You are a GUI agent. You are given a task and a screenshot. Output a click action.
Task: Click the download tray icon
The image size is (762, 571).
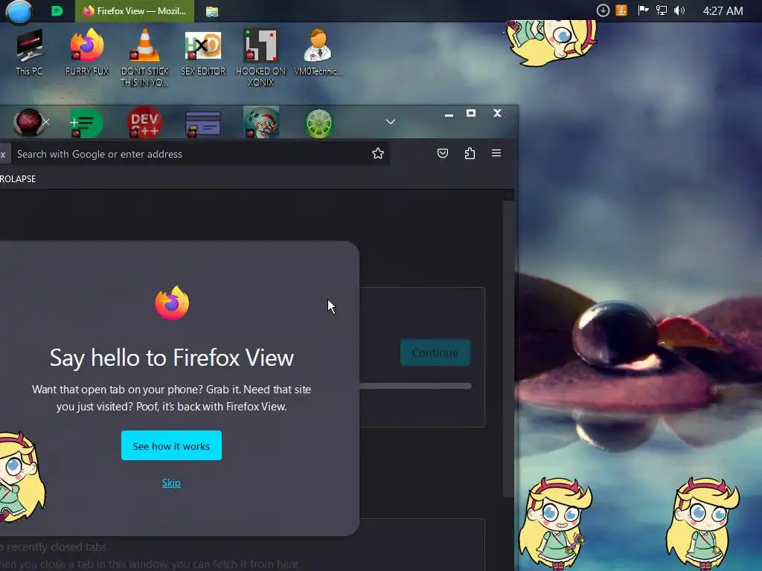603,10
